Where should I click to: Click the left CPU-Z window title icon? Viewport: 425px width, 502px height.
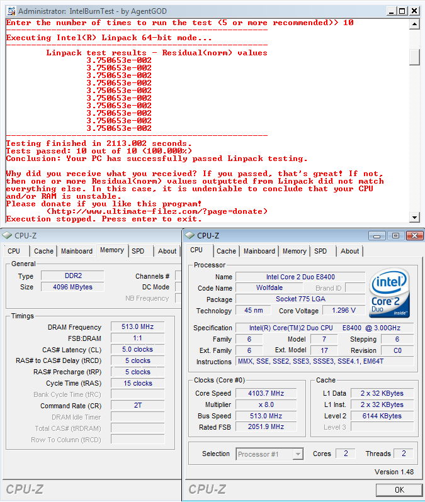click(x=7, y=235)
